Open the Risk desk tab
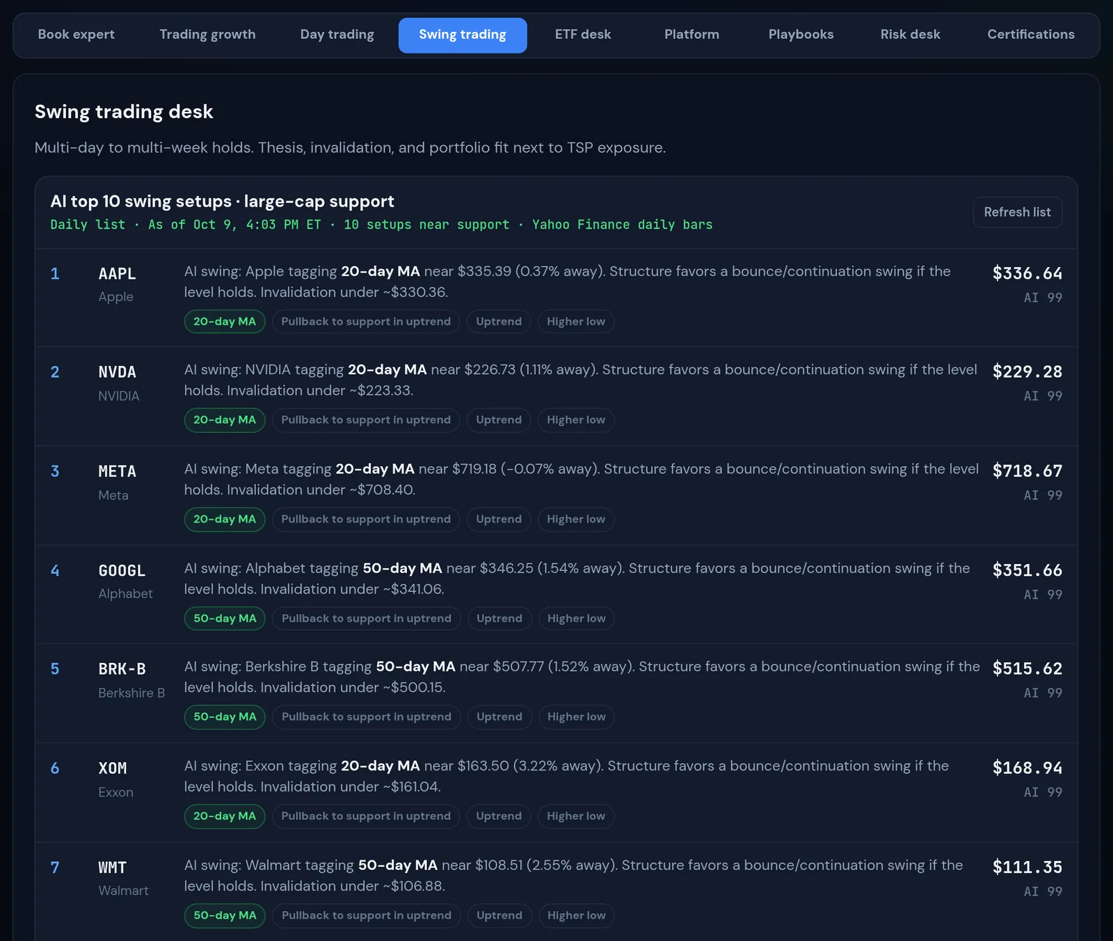Viewport: 1113px width, 941px height. [x=910, y=35]
